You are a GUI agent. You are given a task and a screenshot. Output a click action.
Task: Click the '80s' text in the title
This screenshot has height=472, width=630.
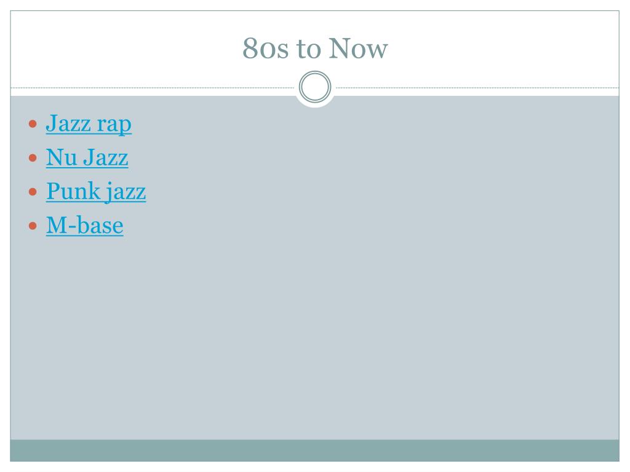click(x=266, y=49)
